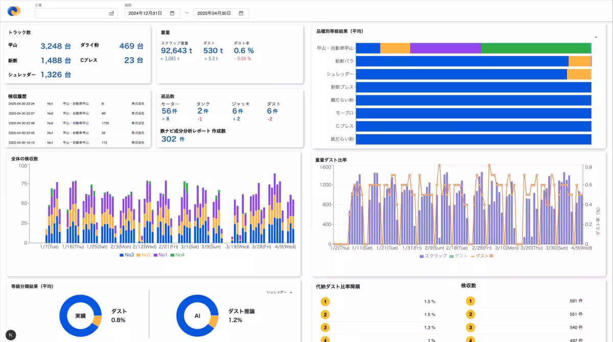613x342 pixels.
Task: Click the factory icon in the 工場 field
Action: [x=111, y=13]
